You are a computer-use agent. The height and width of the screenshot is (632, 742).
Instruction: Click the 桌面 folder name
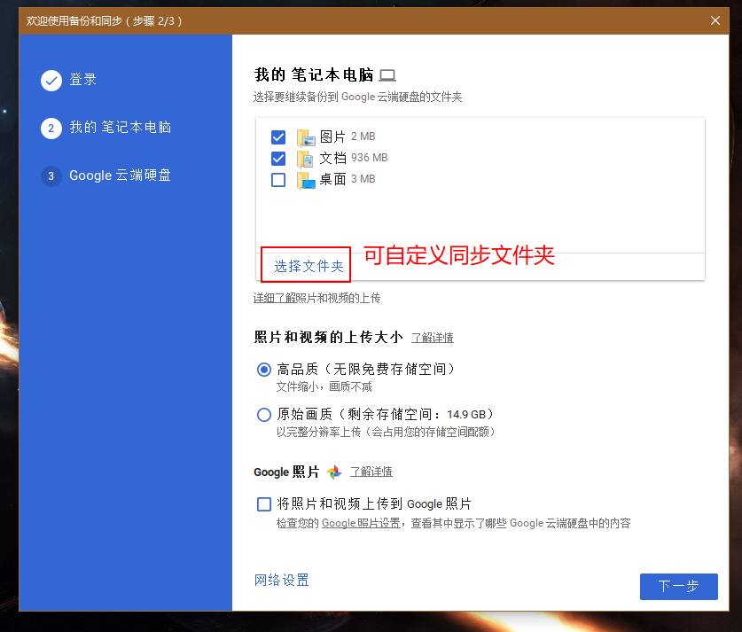point(332,179)
